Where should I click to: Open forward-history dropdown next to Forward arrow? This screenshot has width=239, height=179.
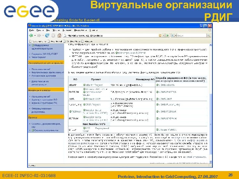pos(43,35)
